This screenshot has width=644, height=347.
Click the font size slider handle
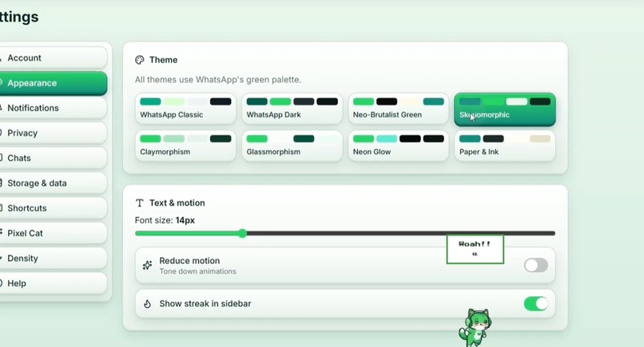click(x=243, y=234)
